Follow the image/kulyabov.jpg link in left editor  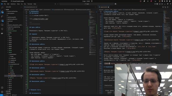coord(40,19)
